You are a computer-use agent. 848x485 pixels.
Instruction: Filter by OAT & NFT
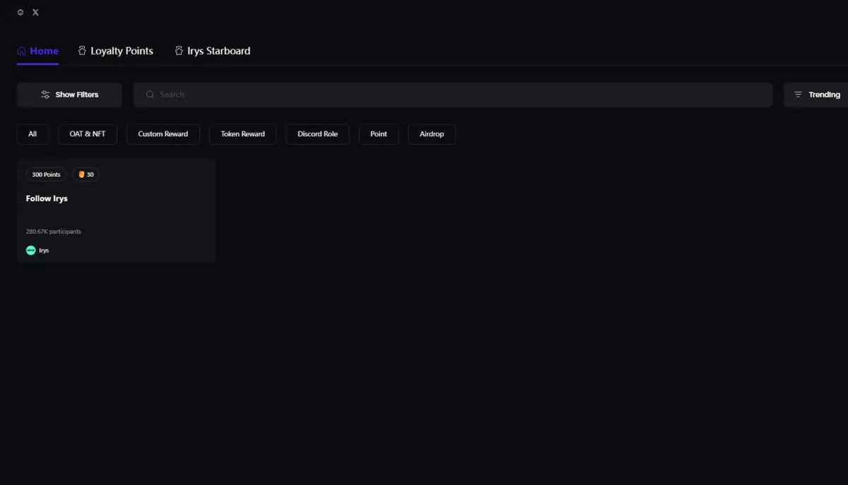88,134
